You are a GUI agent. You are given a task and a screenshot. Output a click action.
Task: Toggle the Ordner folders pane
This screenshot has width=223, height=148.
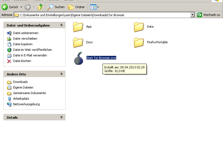pyautogui.click(x=76, y=7)
